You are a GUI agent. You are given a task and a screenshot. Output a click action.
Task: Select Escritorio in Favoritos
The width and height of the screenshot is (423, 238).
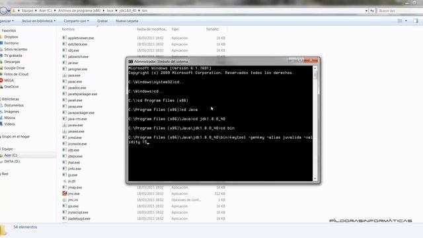tap(11, 43)
